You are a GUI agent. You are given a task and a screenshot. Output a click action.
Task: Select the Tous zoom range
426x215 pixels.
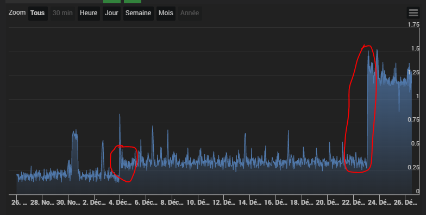pos(38,13)
